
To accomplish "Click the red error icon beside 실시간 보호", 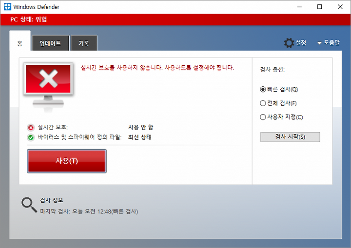I will (x=31, y=128).
